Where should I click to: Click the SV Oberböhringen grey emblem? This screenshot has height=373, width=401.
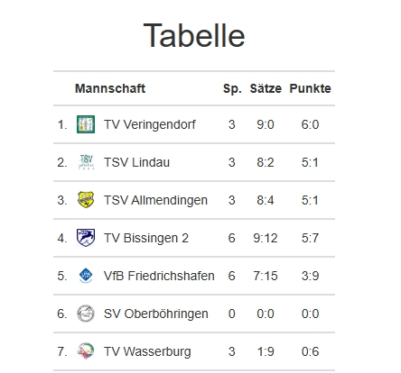pyautogui.click(x=86, y=314)
